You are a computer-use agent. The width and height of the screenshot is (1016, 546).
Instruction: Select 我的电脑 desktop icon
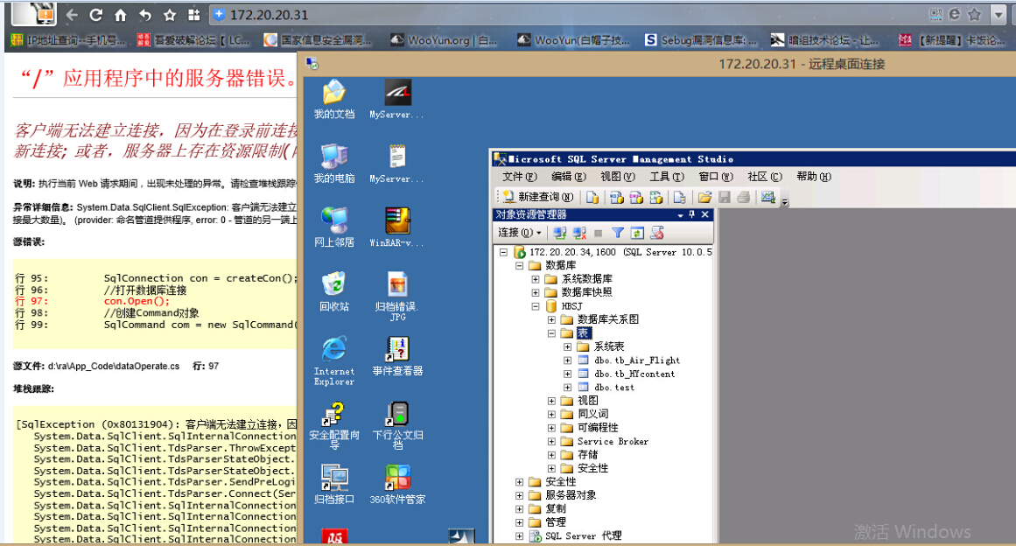[x=334, y=164]
